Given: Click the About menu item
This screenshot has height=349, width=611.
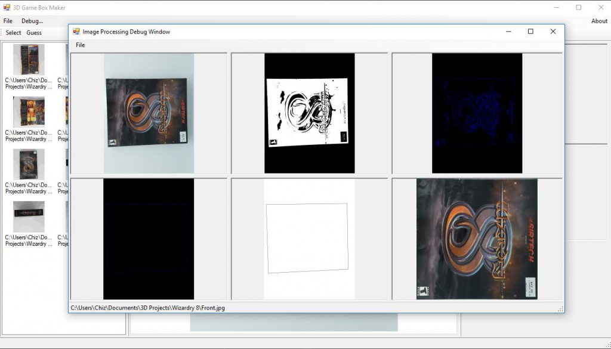Looking at the screenshot, I should click(599, 21).
